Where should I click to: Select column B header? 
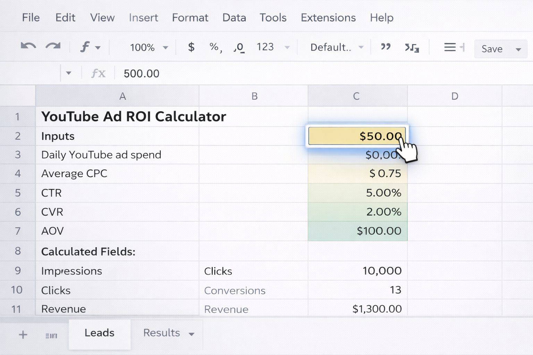pos(254,96)
